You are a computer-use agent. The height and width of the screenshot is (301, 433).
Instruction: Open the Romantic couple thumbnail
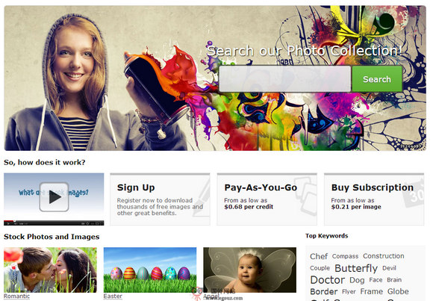pyautogui.click(x=50, y=270)
